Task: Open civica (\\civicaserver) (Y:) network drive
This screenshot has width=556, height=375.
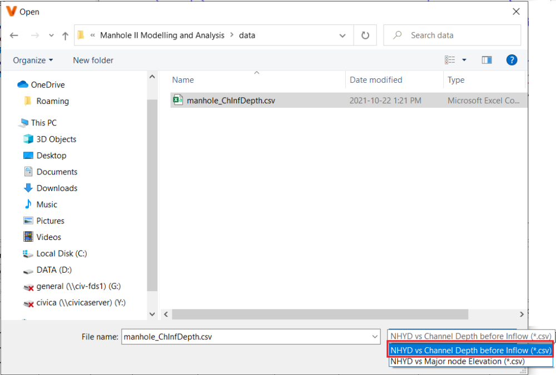Action: coord(81,302)
